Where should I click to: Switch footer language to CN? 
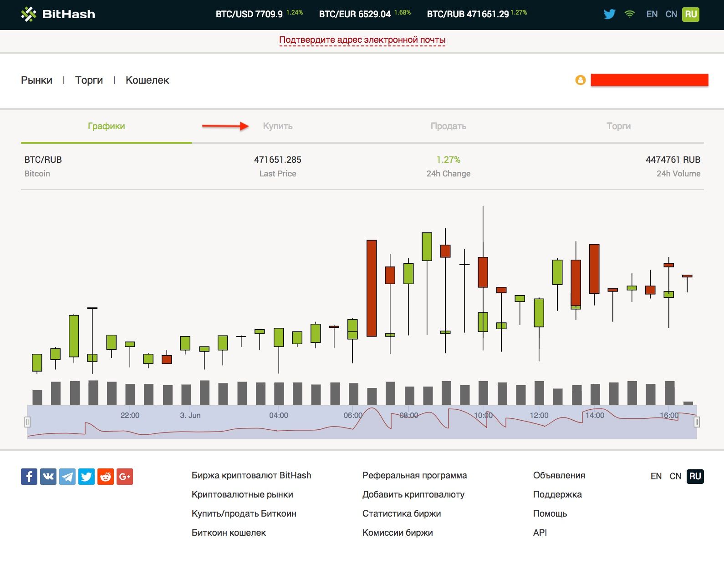click(675, 476)
